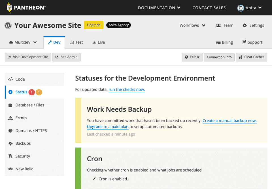The width and height of the screenshot is (272, 189).
Task: Click the red status error badge
Action: [31, 92]
